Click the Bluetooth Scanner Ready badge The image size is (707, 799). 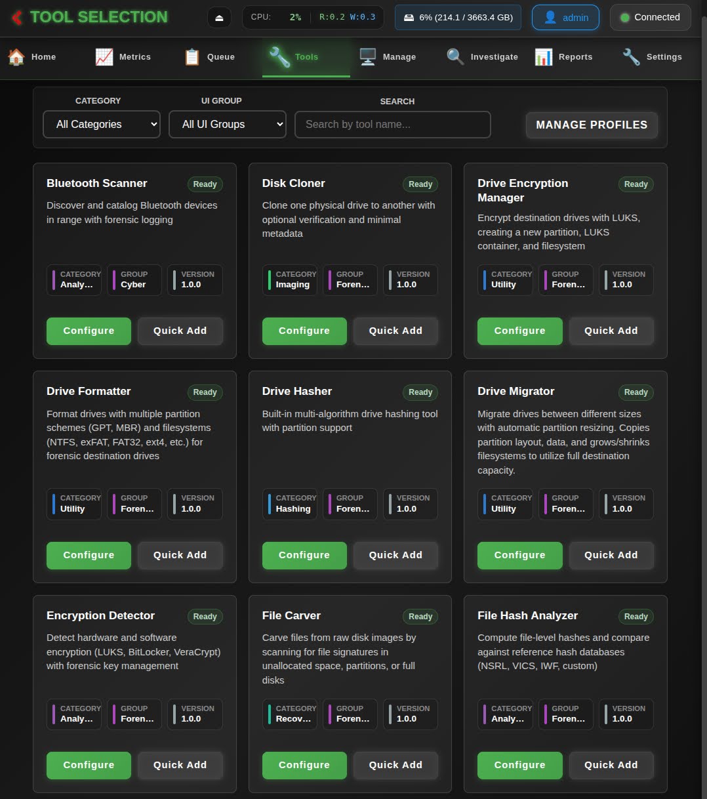click(205, 184)
